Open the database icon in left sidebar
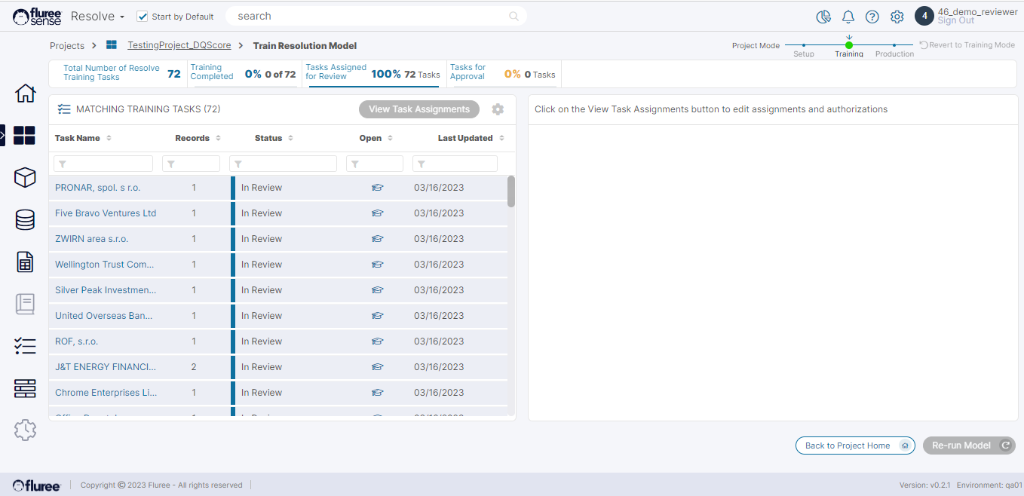Viewport: 1024px width, 496px height. [25, 219]
